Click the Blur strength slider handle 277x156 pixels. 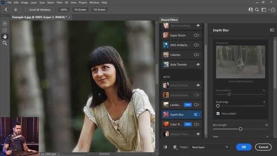(x=241, y=129)
